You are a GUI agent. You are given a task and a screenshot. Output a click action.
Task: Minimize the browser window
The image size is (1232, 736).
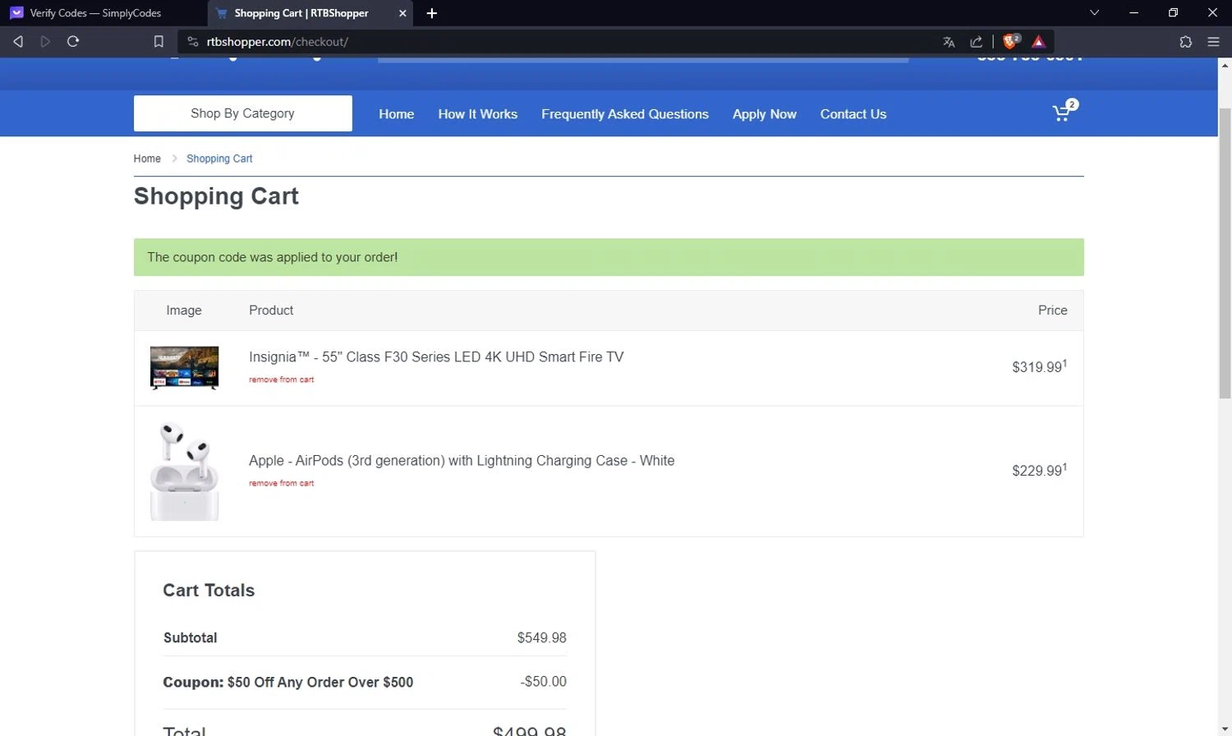(x=1133, y=12)
